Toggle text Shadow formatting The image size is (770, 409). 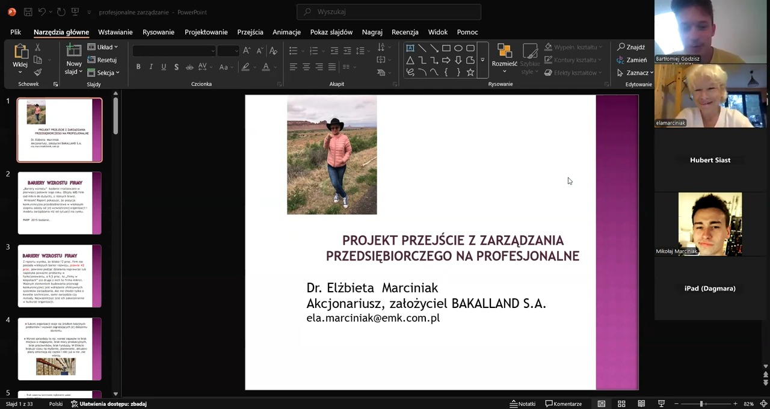click(x=176, y=67)
